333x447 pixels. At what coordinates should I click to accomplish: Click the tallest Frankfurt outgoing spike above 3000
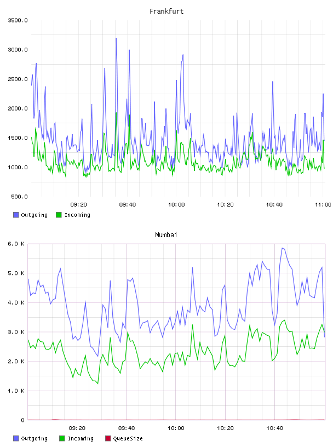point(116,38)
